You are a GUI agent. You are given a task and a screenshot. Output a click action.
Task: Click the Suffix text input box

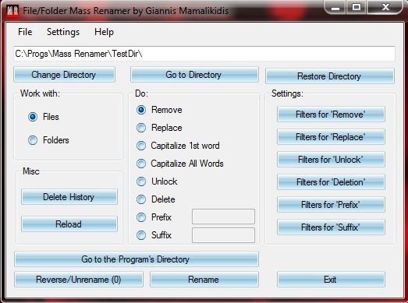point(224,235)
